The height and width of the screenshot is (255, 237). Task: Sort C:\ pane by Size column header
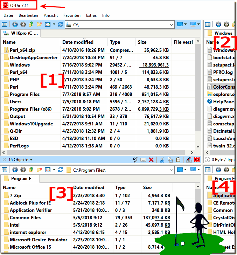point(153,42)
